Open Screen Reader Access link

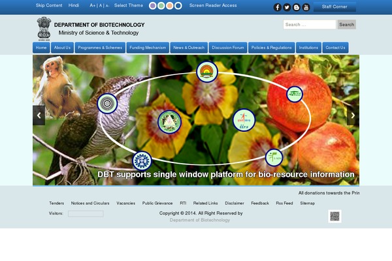click(213, 5)
